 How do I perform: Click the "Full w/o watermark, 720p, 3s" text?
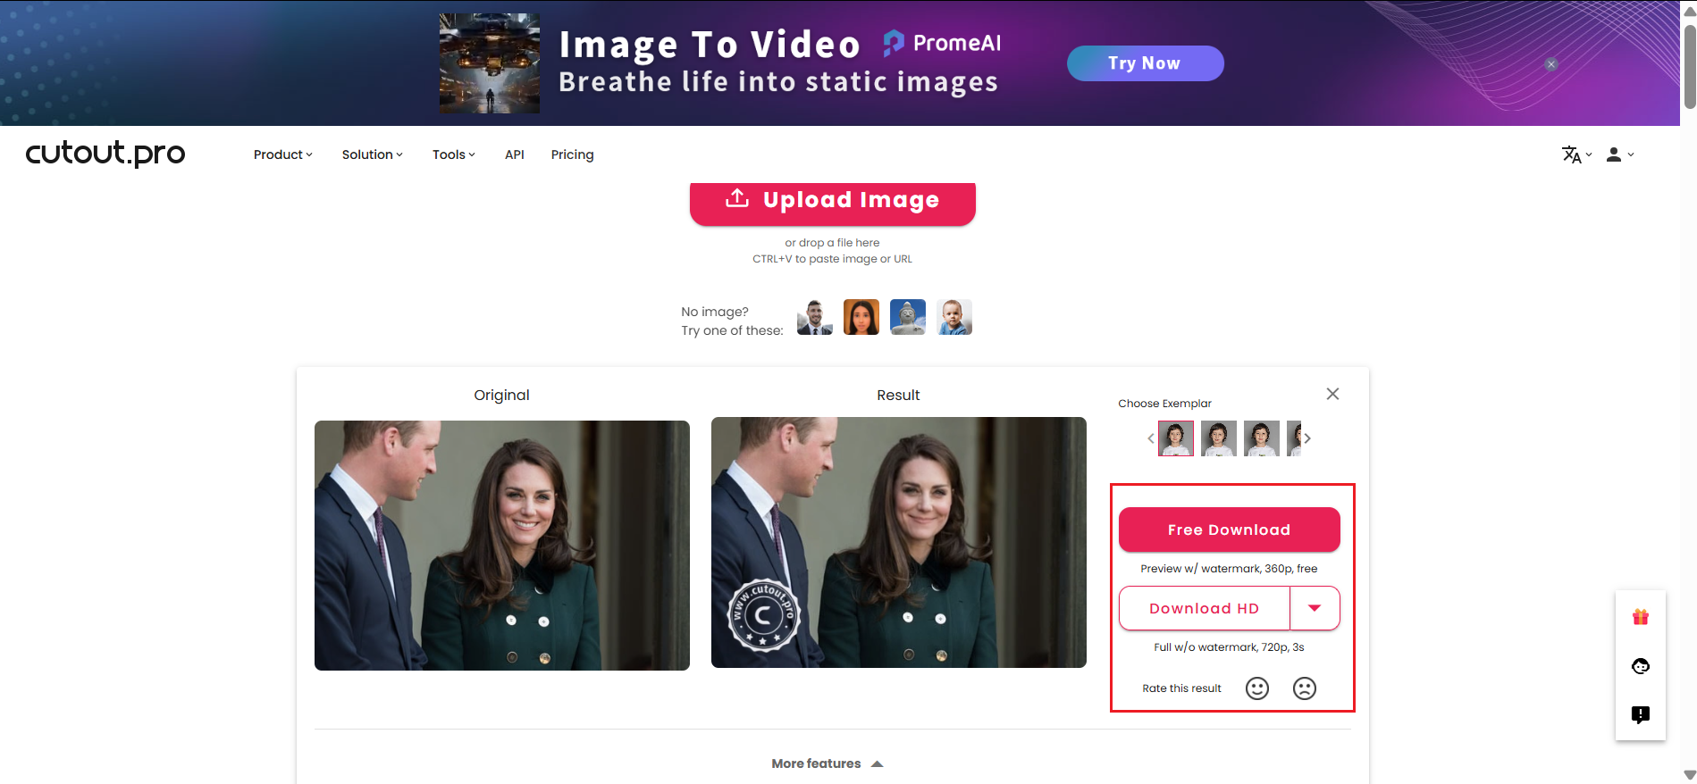1229,647
